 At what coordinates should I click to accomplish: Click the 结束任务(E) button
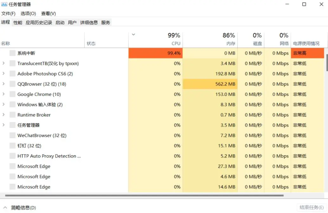coord(312,207)
